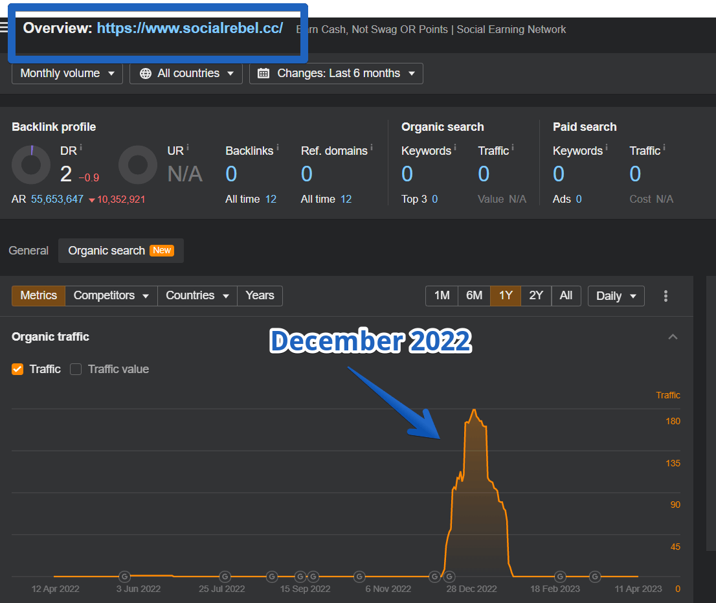This screenshot has height=603, width=716.
Task: Click the Google update marker near 6 Nov 2022
Action: click(359, 576)
